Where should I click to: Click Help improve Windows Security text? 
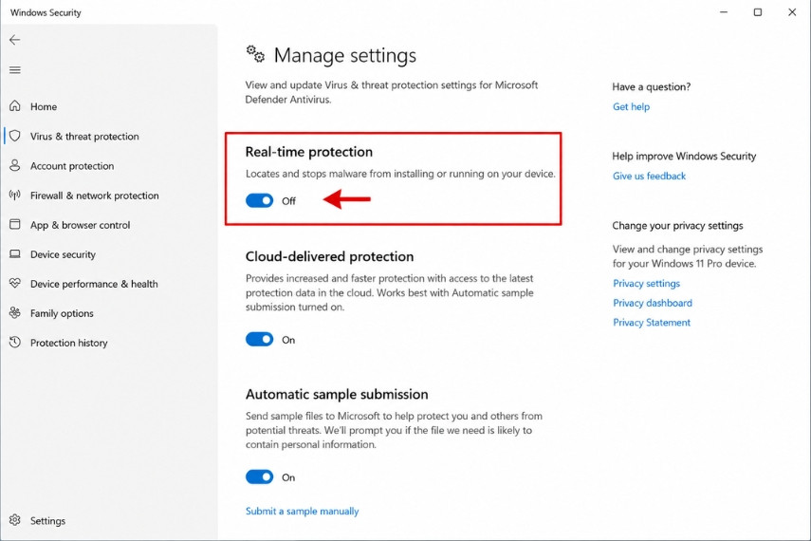(x=684, y=157)
